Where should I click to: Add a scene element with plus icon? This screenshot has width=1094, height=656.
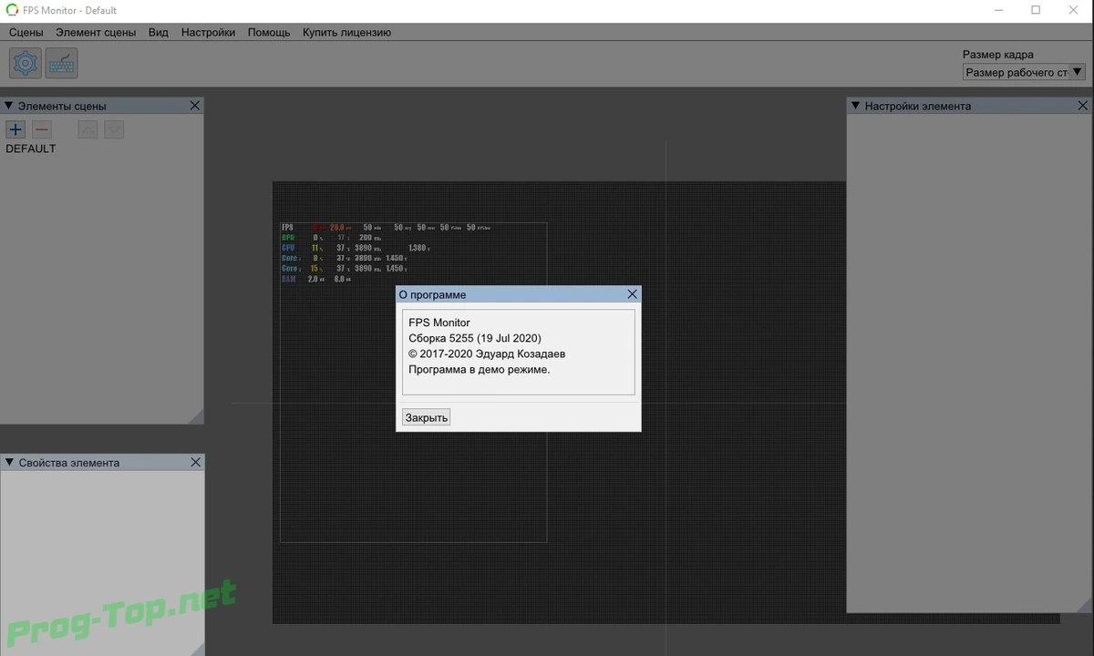point(15,129)
